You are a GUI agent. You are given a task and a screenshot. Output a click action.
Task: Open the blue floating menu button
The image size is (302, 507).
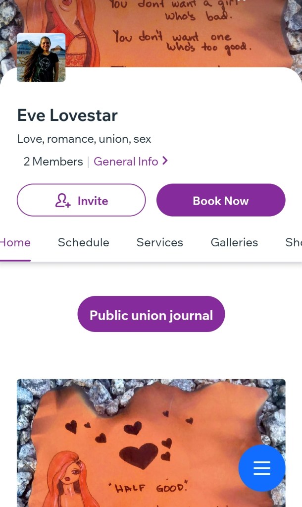pyautogui.click(x=261, y=468)
